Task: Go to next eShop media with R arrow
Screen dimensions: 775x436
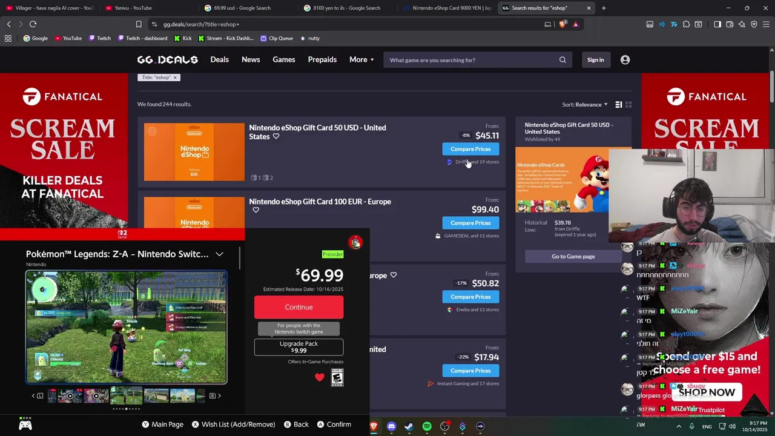Action: 215,396
